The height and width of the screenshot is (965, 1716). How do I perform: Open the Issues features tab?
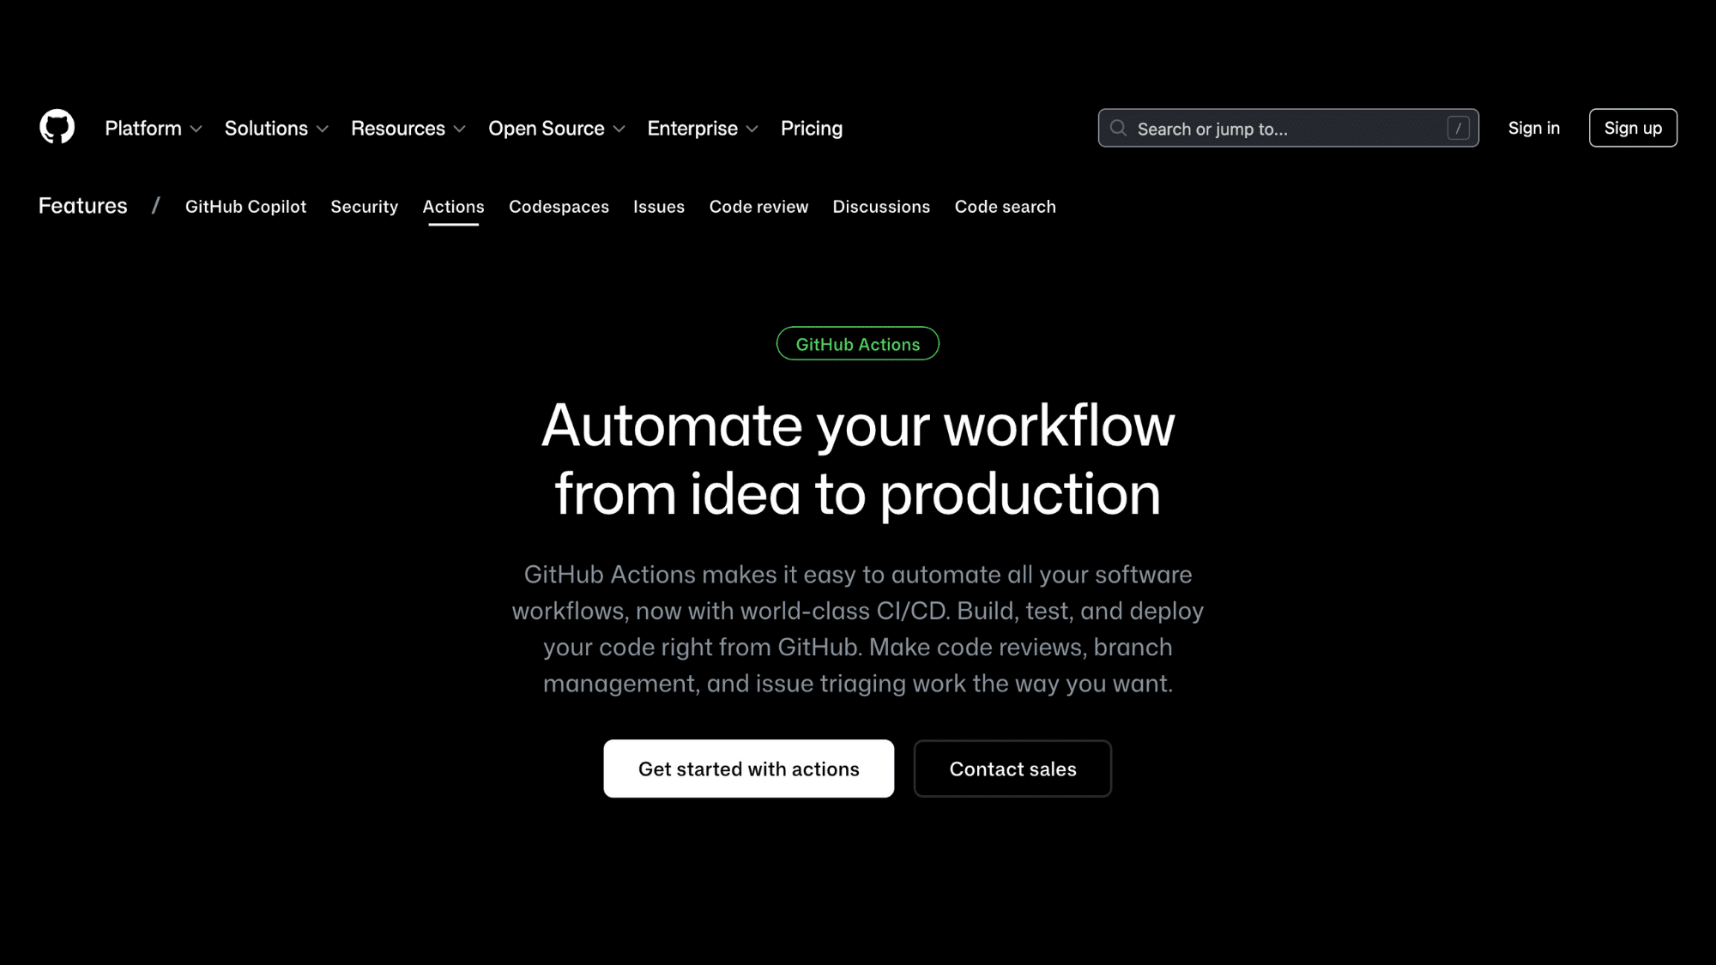[x=659, y=207]
